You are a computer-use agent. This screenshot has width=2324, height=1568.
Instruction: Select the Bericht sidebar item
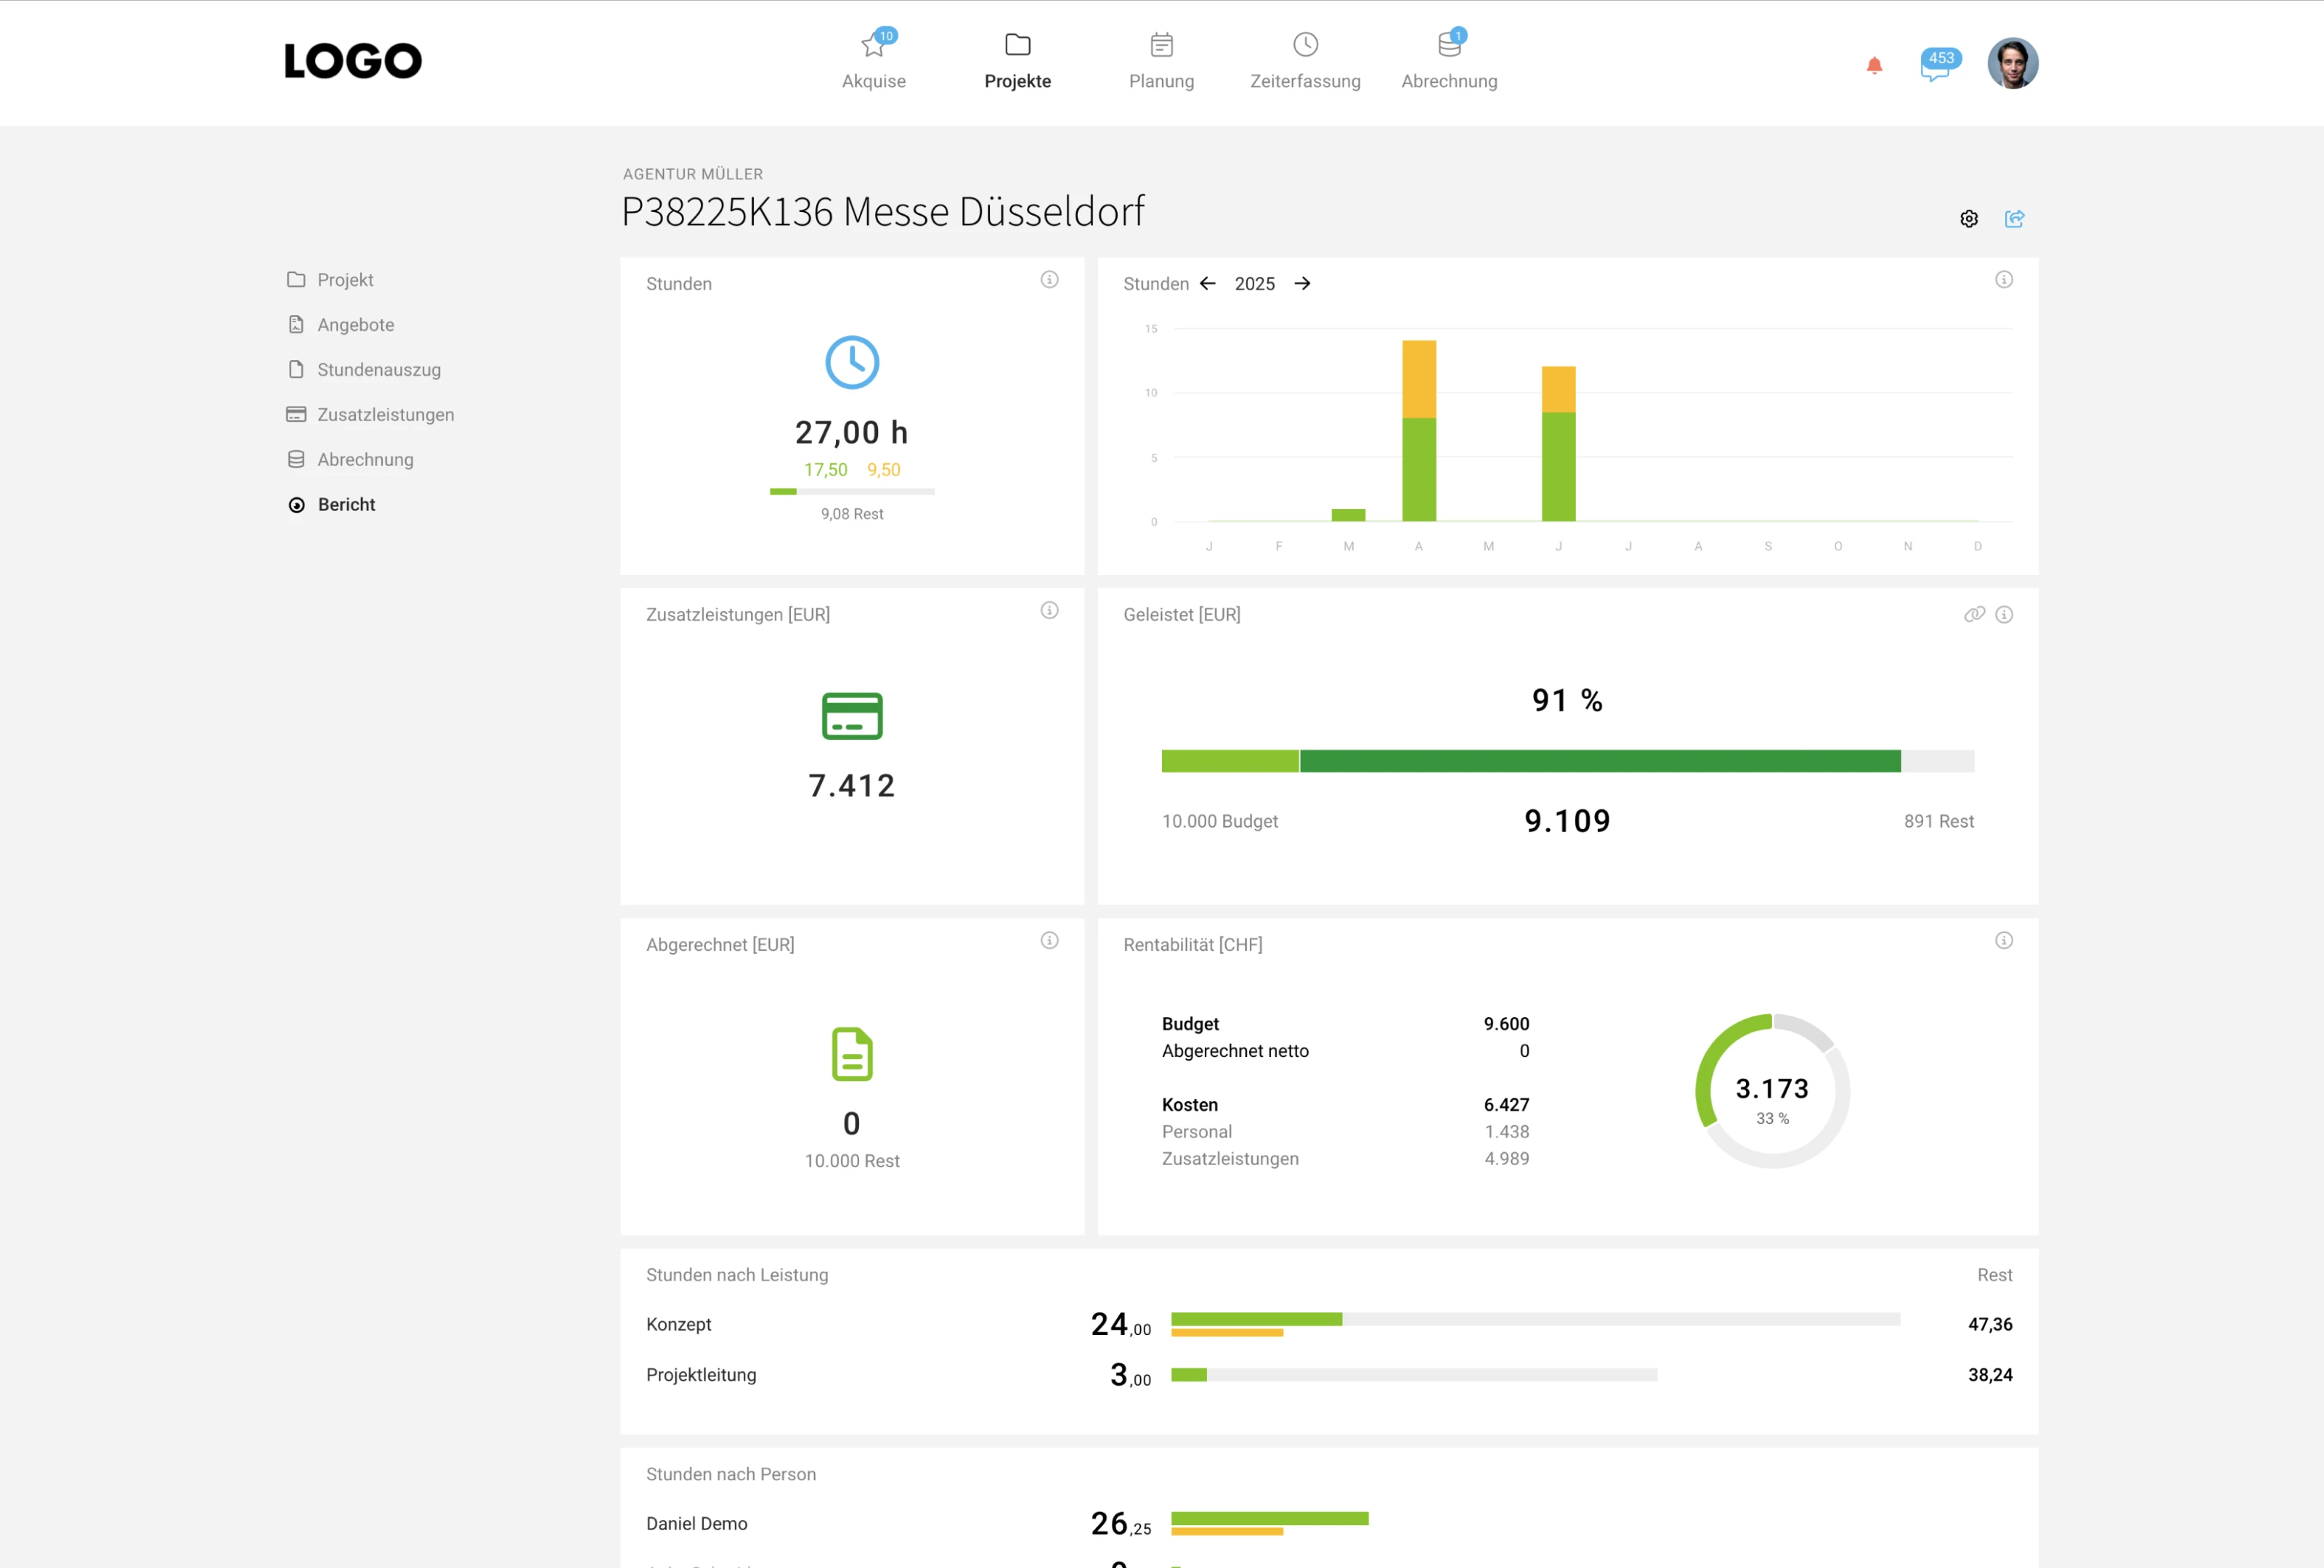[x=346, y=505]
